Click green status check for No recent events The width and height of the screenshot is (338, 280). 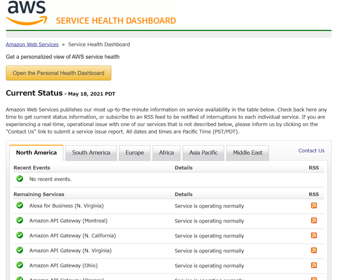pos(20,179)
